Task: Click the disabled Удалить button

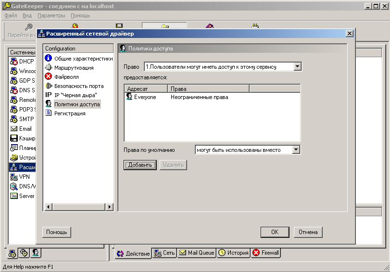Action: point(174,165)
